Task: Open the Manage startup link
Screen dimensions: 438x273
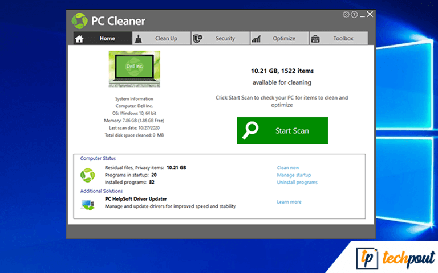Action: [x=294, y=175]
